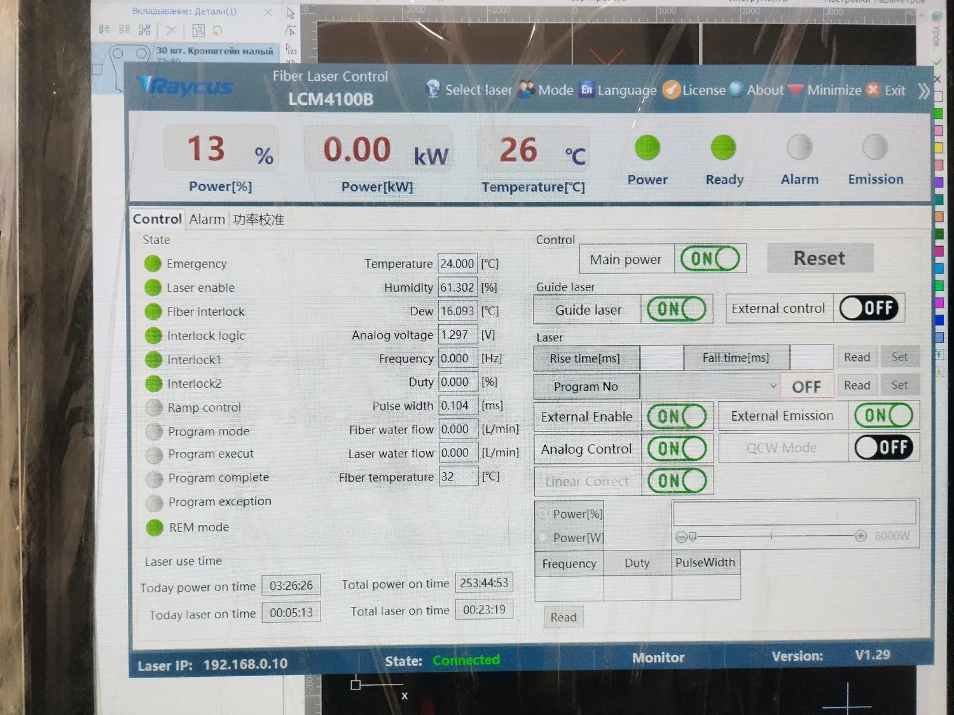
Task: Switch to the Alarm tab
Action: (207, 219)
